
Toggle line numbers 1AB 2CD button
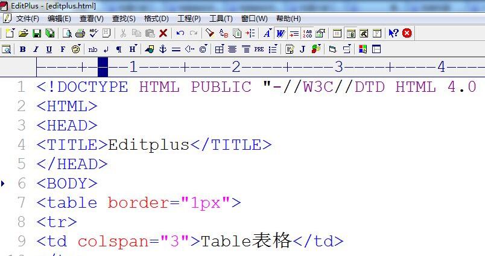coord(308,33)
